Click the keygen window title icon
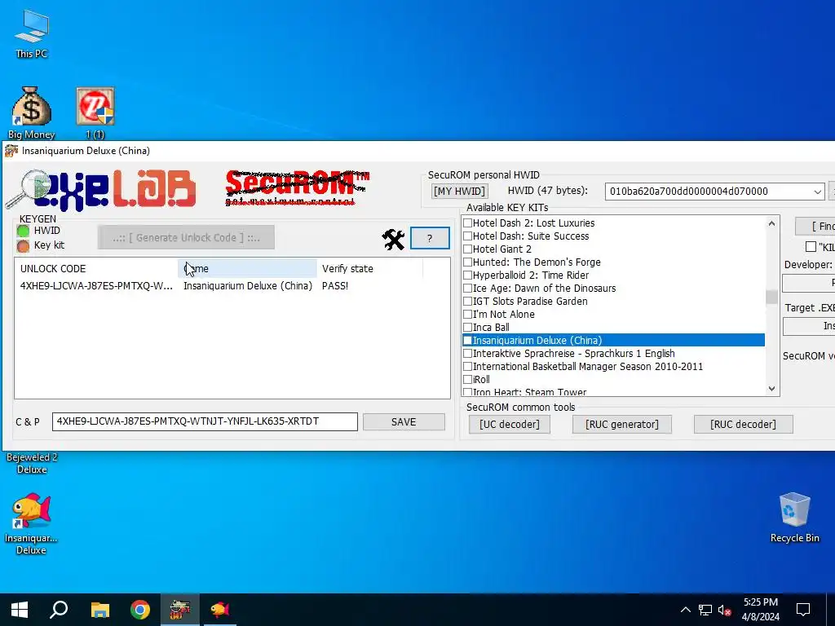 point(11,151)
